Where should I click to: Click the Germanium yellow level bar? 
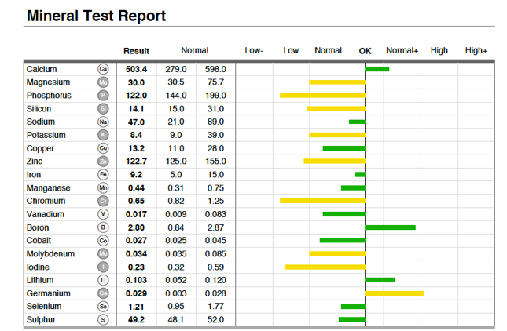tap(394, 293)
